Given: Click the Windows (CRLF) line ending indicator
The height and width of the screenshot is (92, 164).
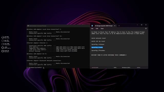Looking at the screenshot, I should [x=126, y=67].
